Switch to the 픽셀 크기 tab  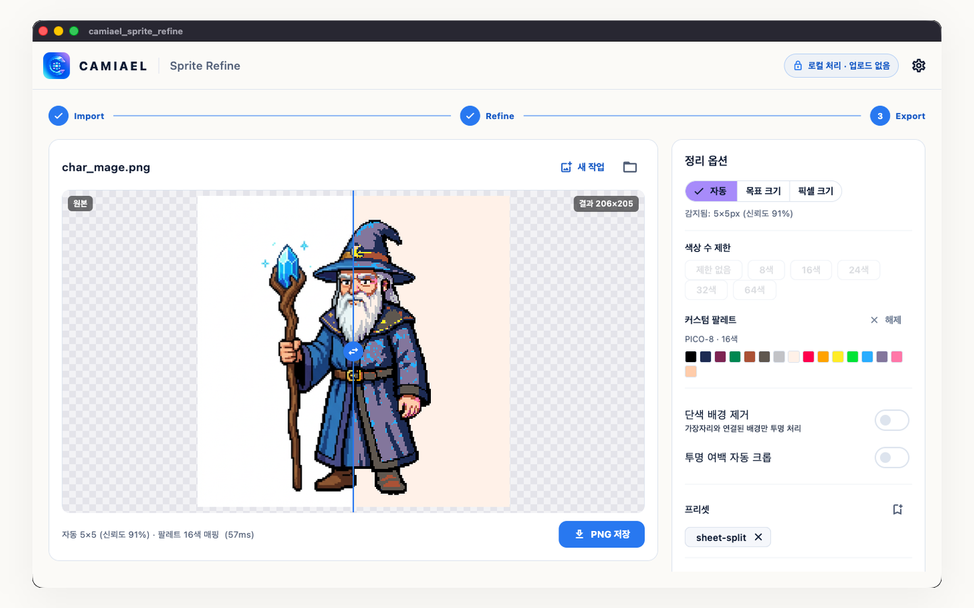pyautogui.click(x=815, y=191)
